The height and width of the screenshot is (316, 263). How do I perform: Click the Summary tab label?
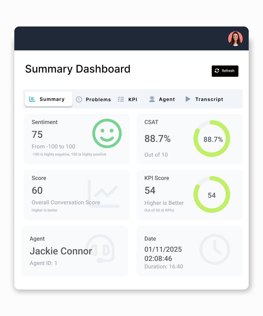coord(52,99)
